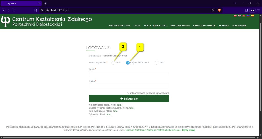Open PORTAL EDUKACYJNY menu item

coord(155,26)
